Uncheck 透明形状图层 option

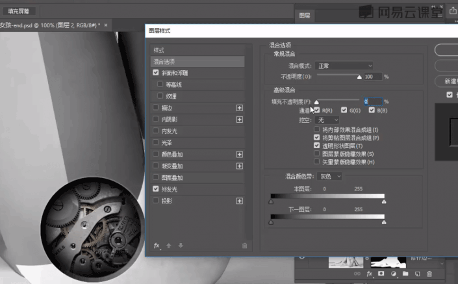point(316,145)
